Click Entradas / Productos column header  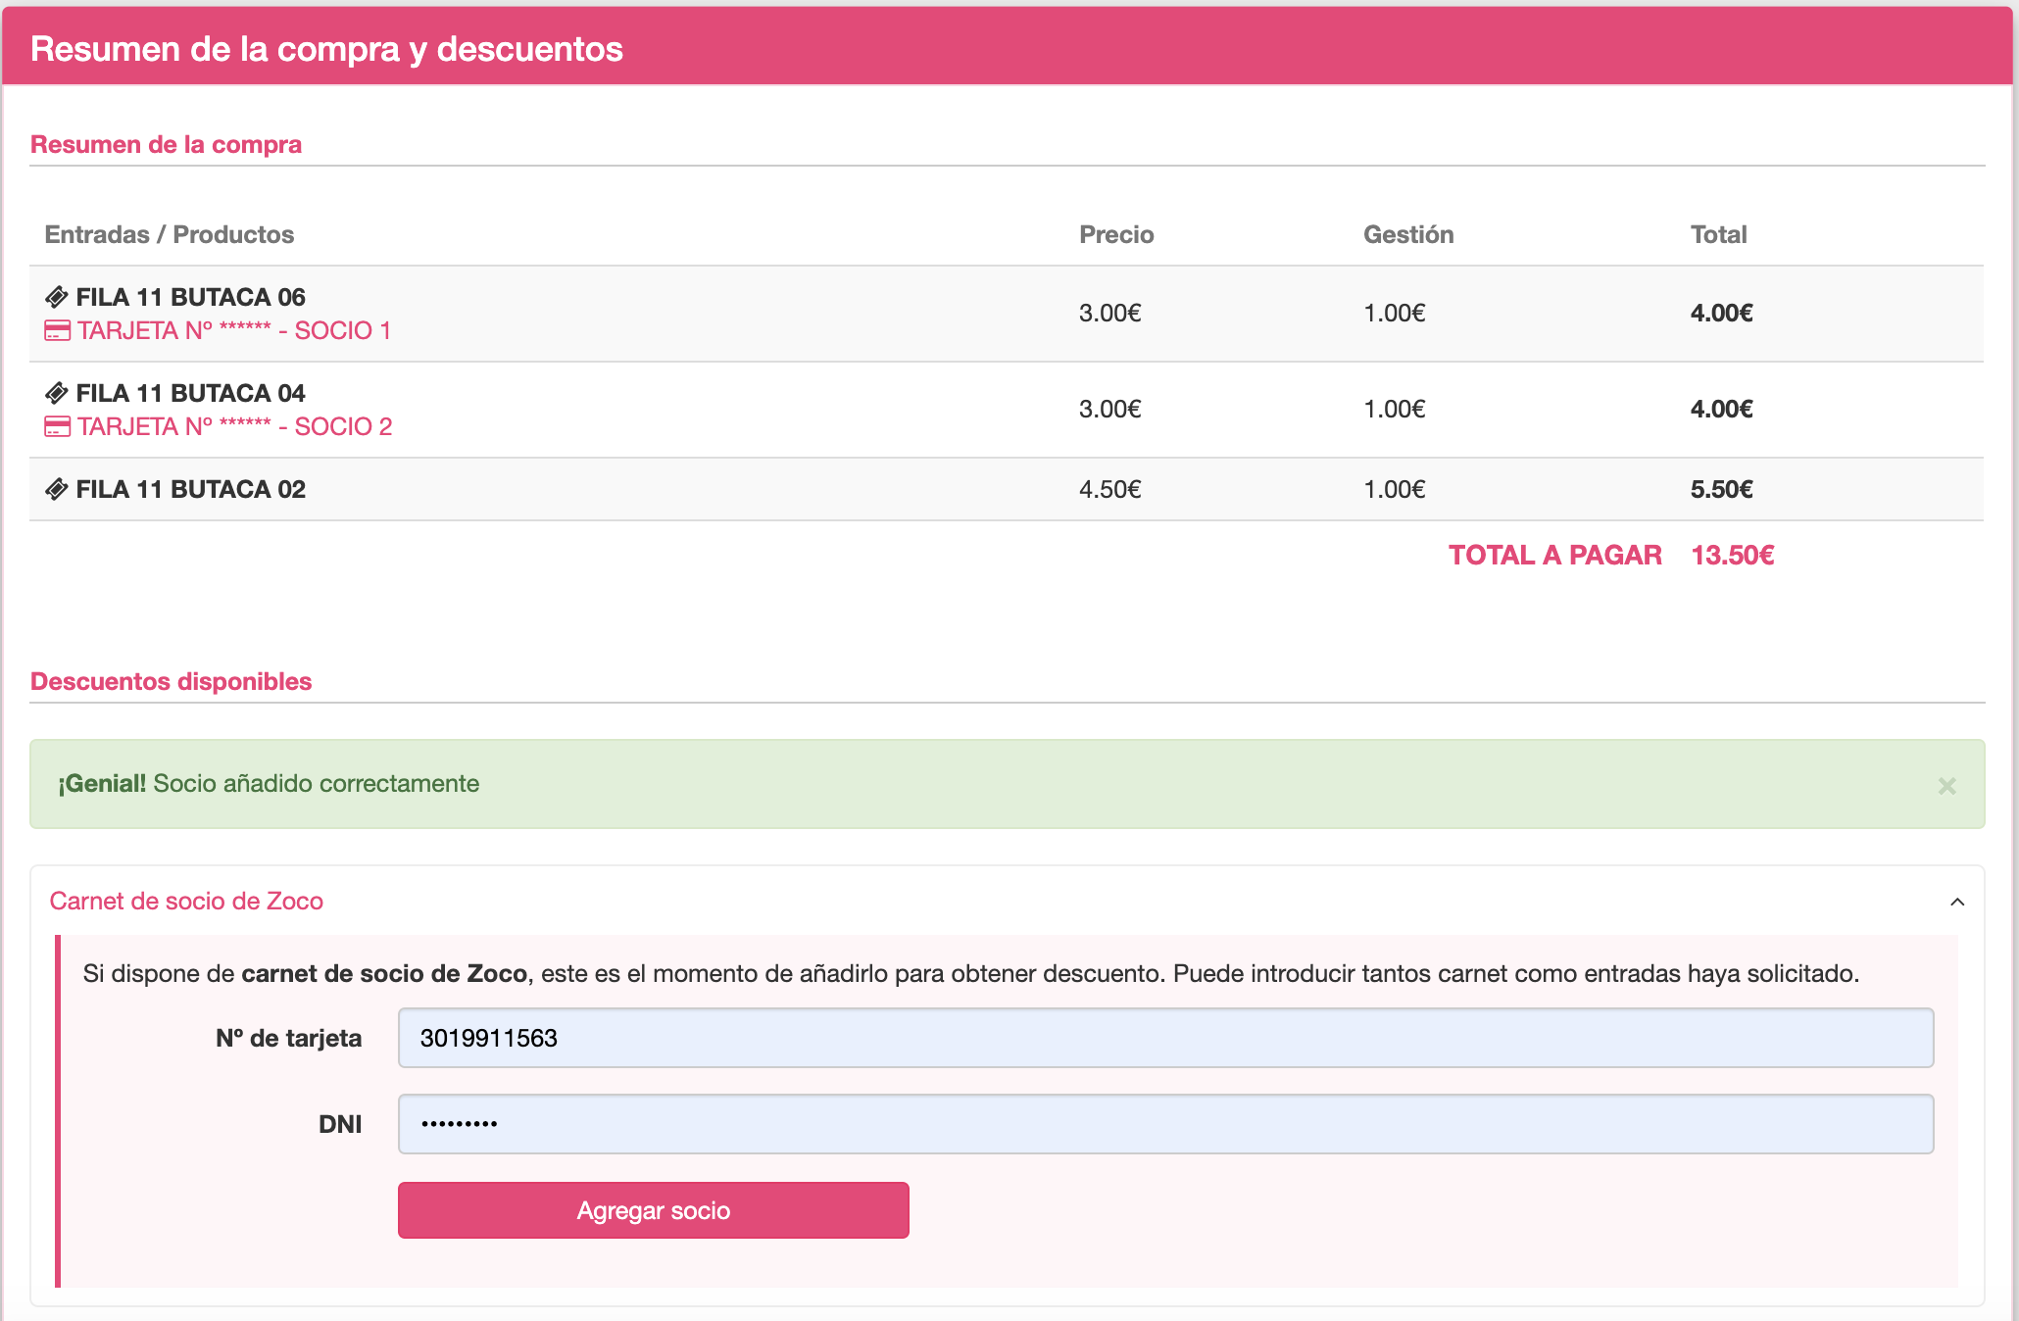(x=170, y=235)
